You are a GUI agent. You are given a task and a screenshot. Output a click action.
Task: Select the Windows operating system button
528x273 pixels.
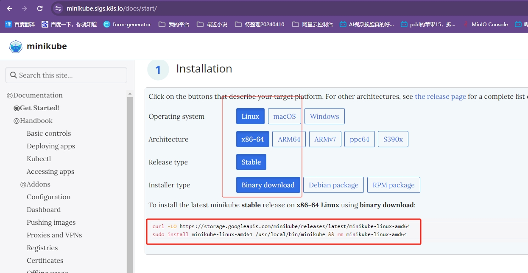pyautogui.click(x=324, y=117)
